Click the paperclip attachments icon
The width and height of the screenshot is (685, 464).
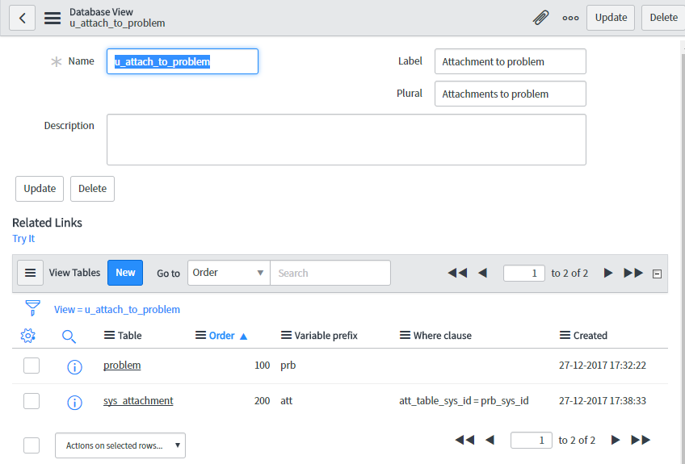[540, 18]
